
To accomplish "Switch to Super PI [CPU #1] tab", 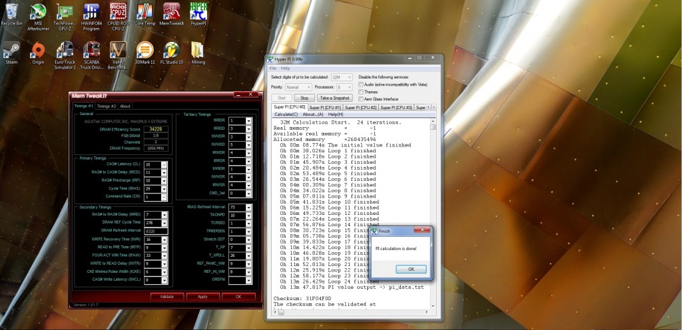I will pyautogui.click(x=325, y=107).
